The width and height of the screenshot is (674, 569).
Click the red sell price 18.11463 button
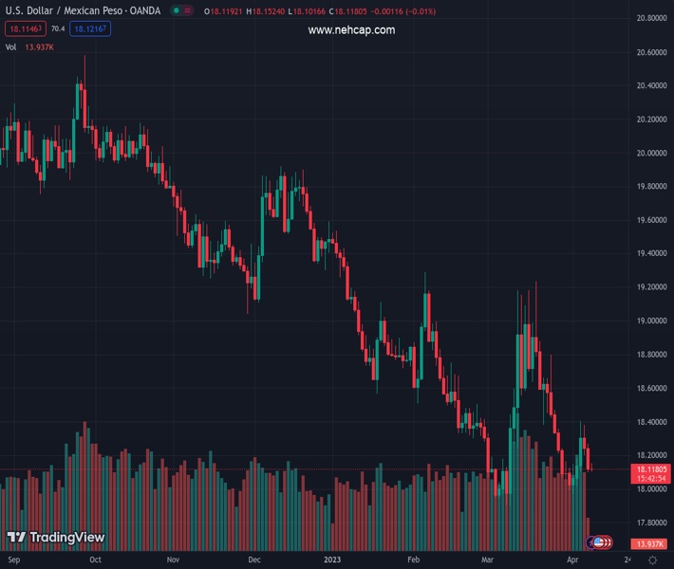pos(26,28)
